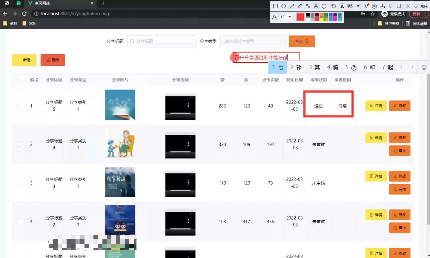Viewport: 430px width, 258px height.
Task: Check the checkbox for row 4
Action: coord(19,221)
